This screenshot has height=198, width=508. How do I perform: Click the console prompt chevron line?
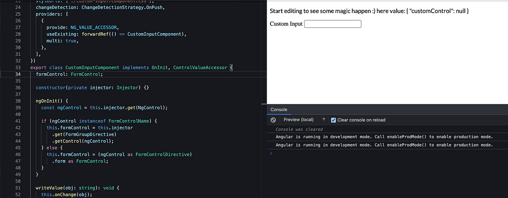(272, 153)
